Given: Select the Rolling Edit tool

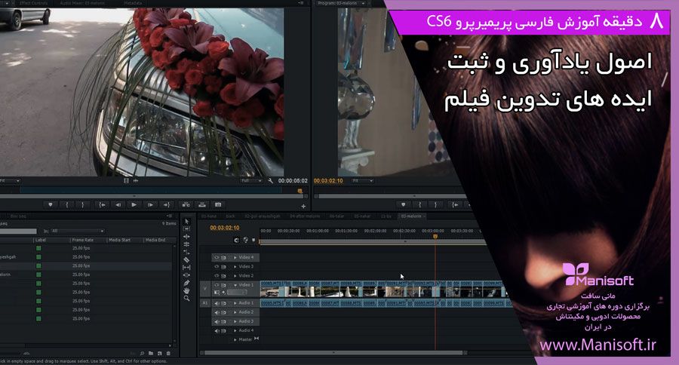Looking at the screenshot, I should (186, 244).
